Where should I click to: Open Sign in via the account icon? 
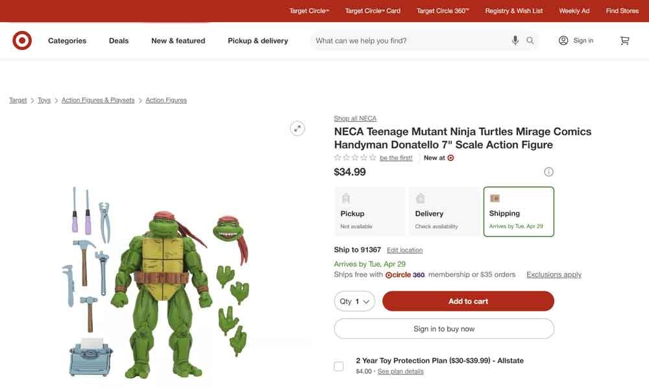click(x=564, y=40)
